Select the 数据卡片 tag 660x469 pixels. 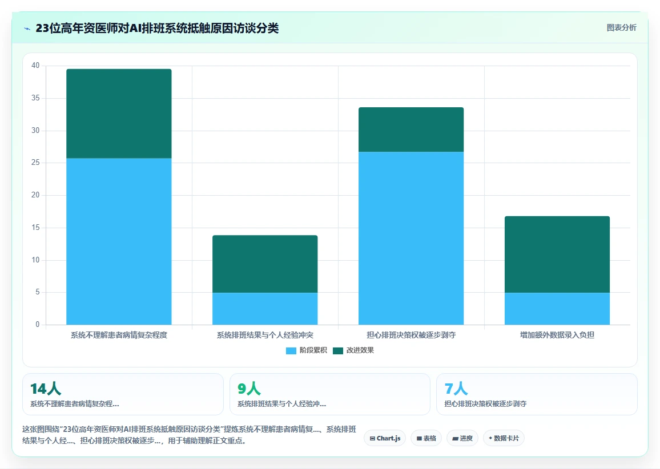[x=504, y=438]
